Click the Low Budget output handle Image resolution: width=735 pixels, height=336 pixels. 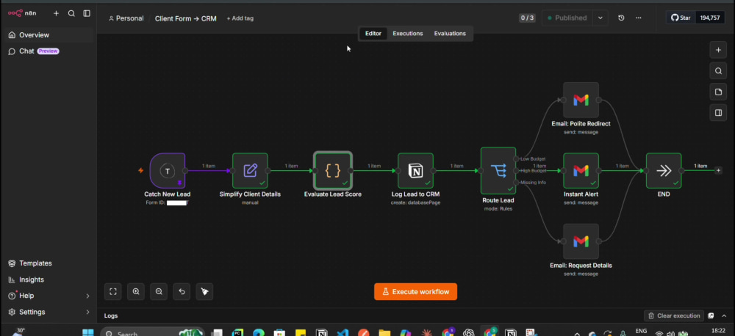[x=517, y=159]
